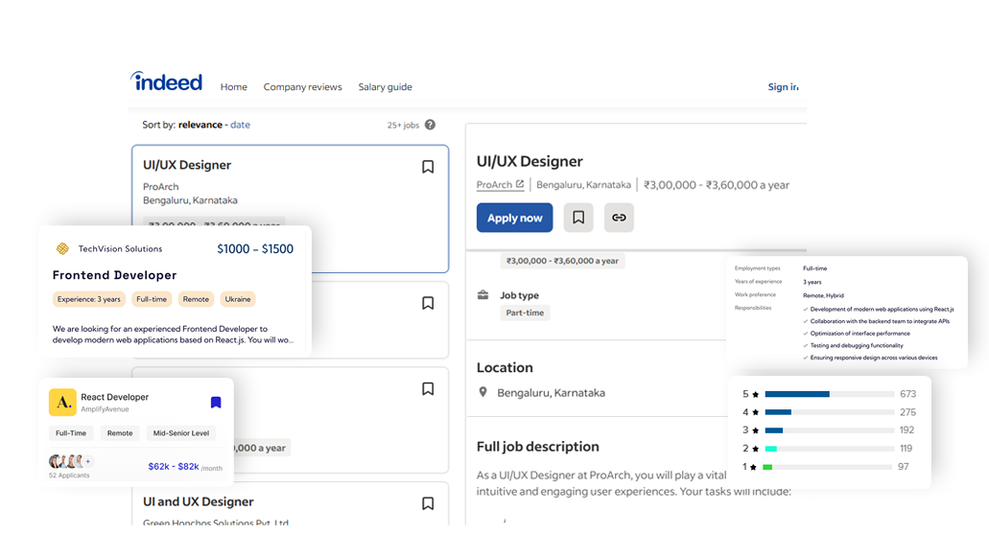Save the ProArch UI/UX Designer card bookmark
This screenshot has height=534, width=989.
coord(428,167)
